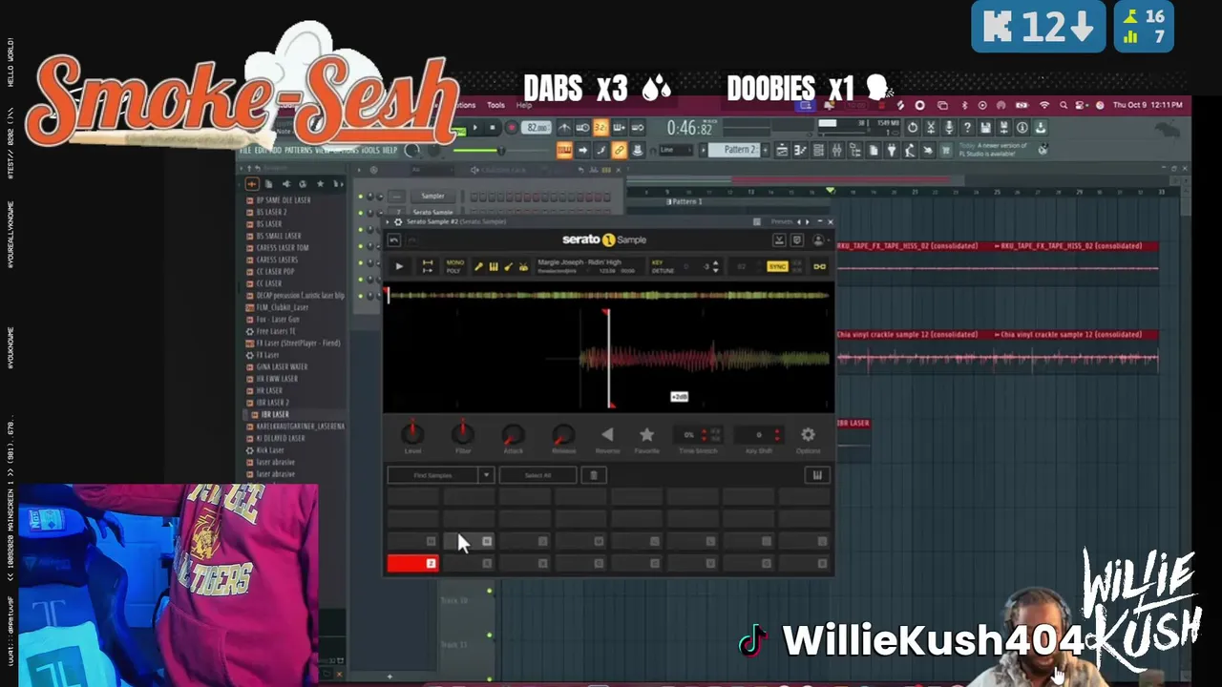The width and height of the screenshot is (1222, 687).
Task: Select the Sampler channel button
Action: click(432, 197)
